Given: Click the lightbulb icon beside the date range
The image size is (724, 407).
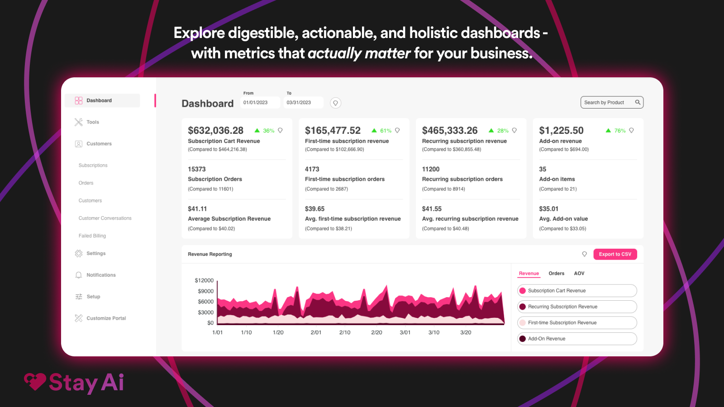Looking at the screenshot, I should (x=335, y=103).
